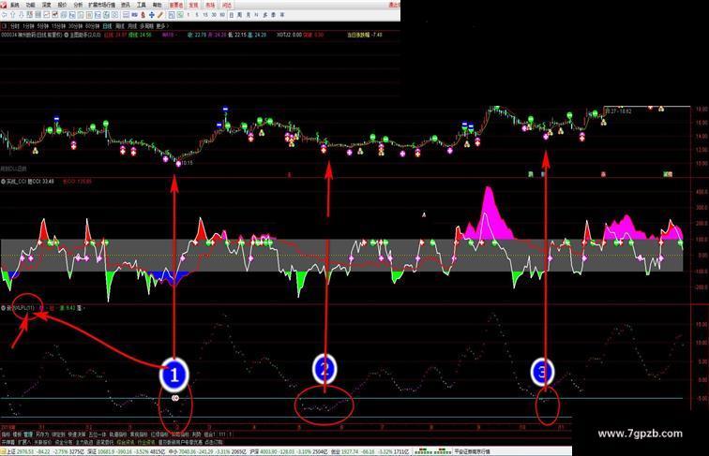Open the 帮助 menu
709x456 pixels.
[x=157, y=5]
